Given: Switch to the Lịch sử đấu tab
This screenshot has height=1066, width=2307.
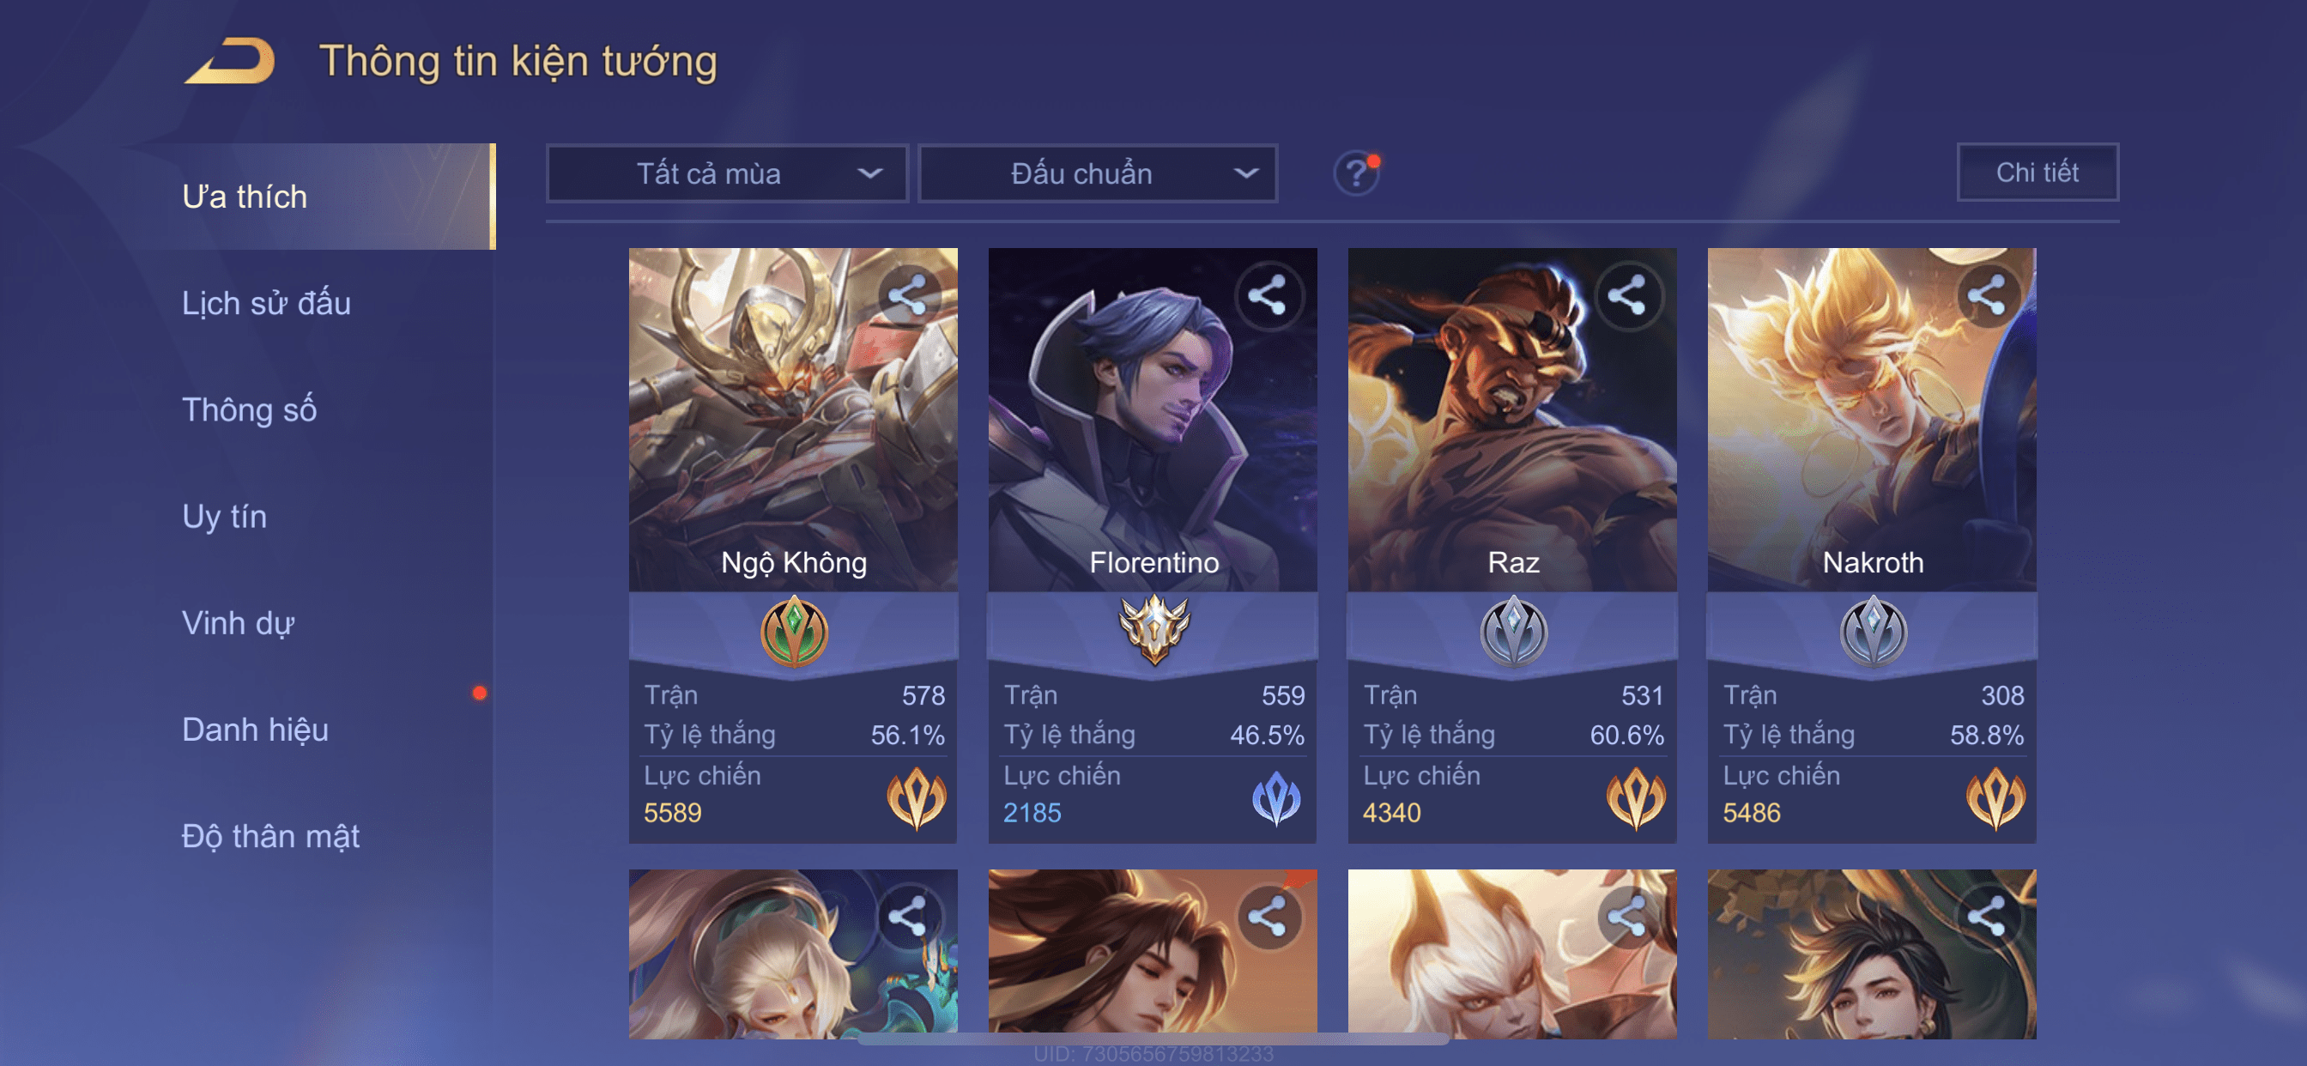Looking at the screenshot, I should tap(266, 303).
